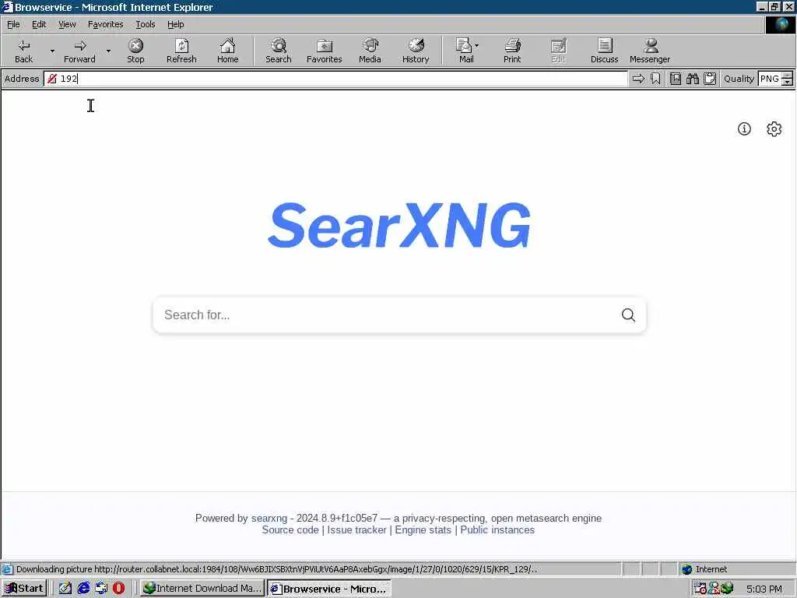Print the current page
Viewport: 797px width, 598px height.
pos(512,51)
